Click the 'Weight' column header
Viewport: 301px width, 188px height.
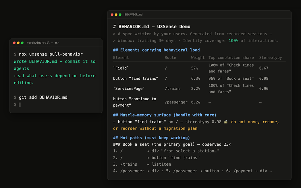198,58
